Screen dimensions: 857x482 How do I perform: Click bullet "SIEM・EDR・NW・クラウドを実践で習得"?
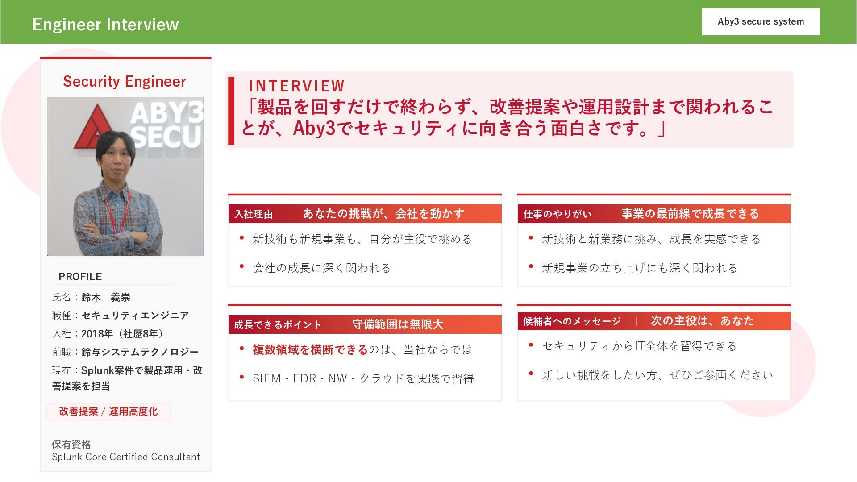click(363, 379)
